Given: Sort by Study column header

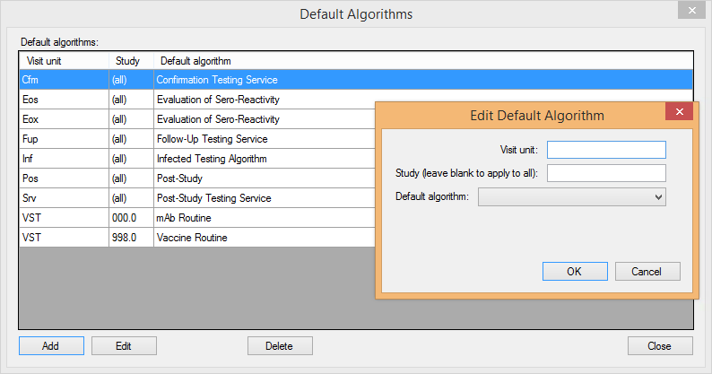Looking at the screenshot, I should coord(130,61).
